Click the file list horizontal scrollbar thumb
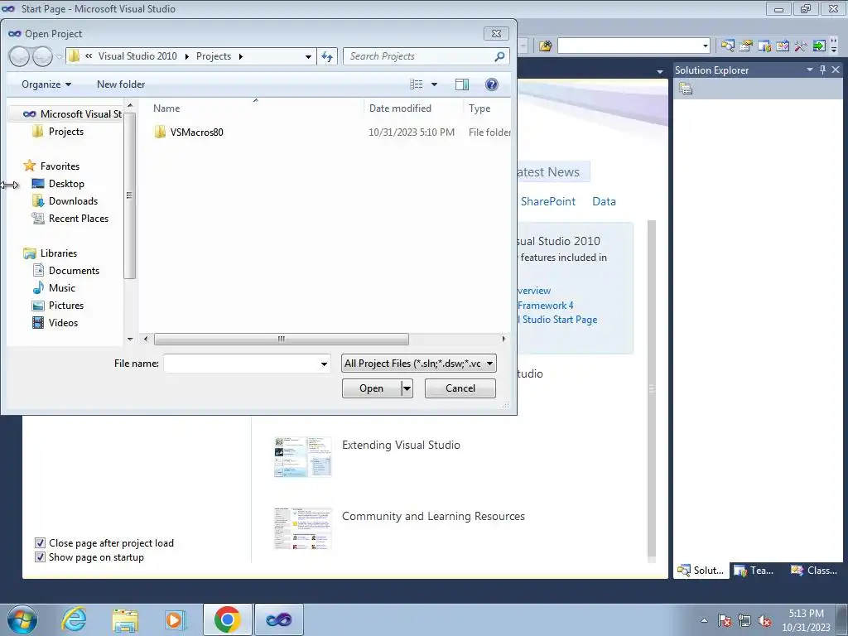Screen dimensions: 848x636 coord(282,339)
